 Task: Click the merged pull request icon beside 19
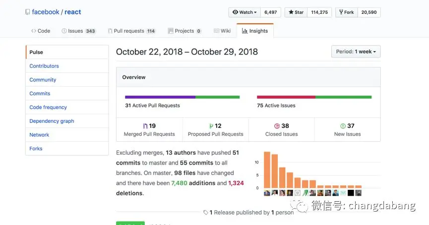point(145,126)
